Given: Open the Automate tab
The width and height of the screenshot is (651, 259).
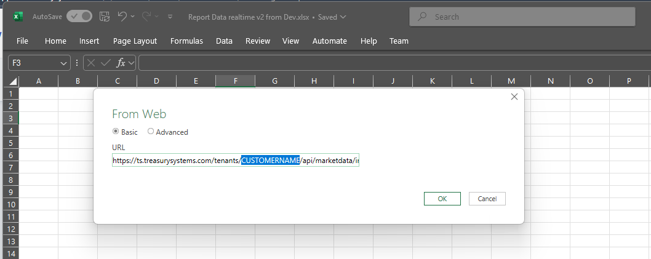Looking at the screenshot, I should pyautogui.click(x=330, y=41).
